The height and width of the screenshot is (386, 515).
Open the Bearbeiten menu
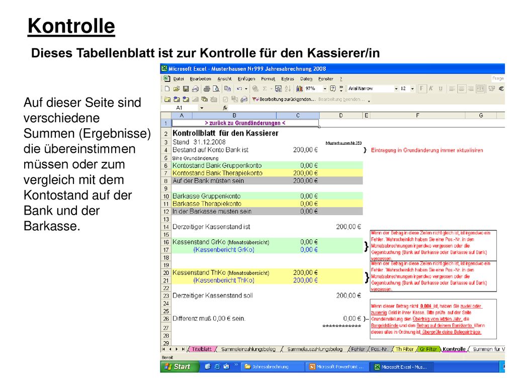(x=200, y=79)
